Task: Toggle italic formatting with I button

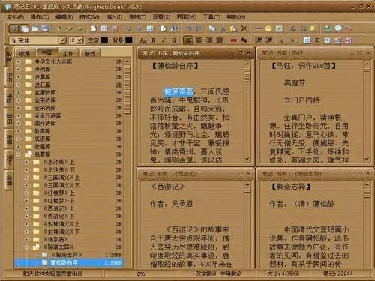Action: [163, 40]
